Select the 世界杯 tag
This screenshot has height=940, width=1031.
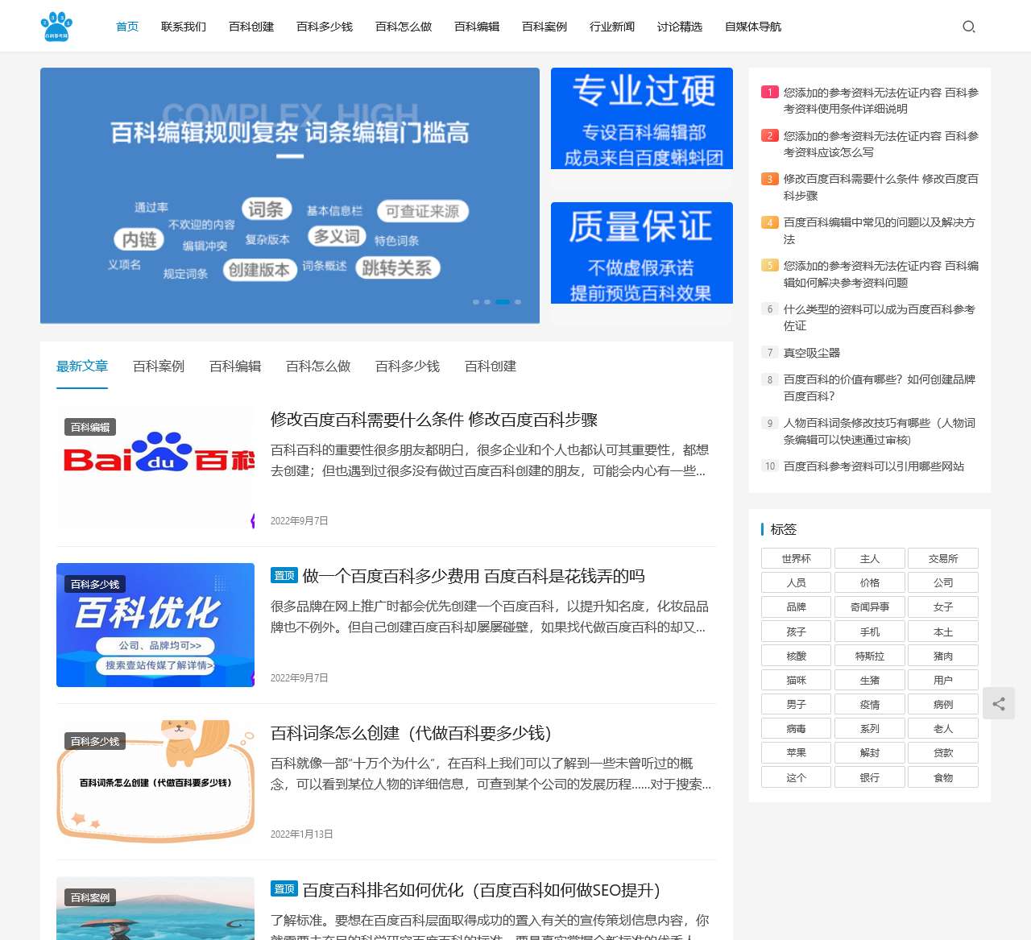click(797, 558)
